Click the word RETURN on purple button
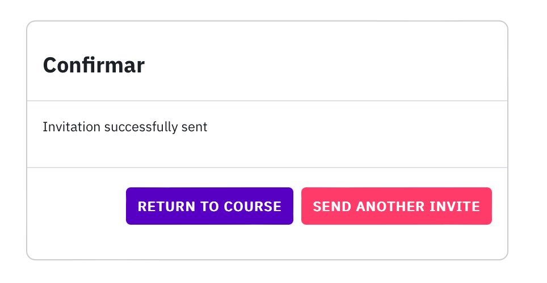 pyautogui.click(x=166, y=207)
